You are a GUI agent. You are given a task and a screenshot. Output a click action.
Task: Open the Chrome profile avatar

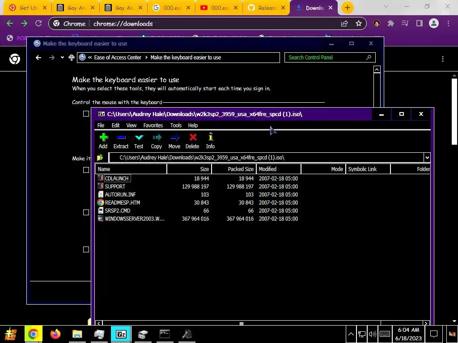click(434, 24)
